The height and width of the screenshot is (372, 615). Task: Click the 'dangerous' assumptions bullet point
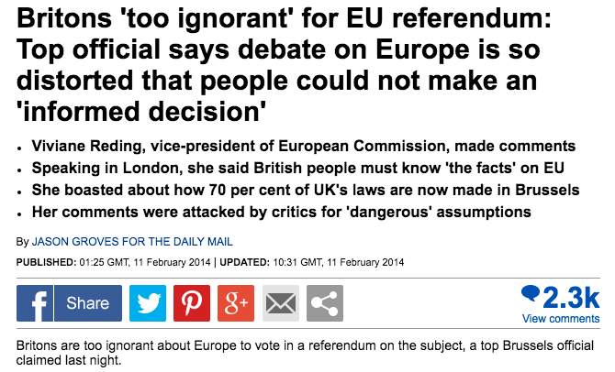(x=281, y=212)
